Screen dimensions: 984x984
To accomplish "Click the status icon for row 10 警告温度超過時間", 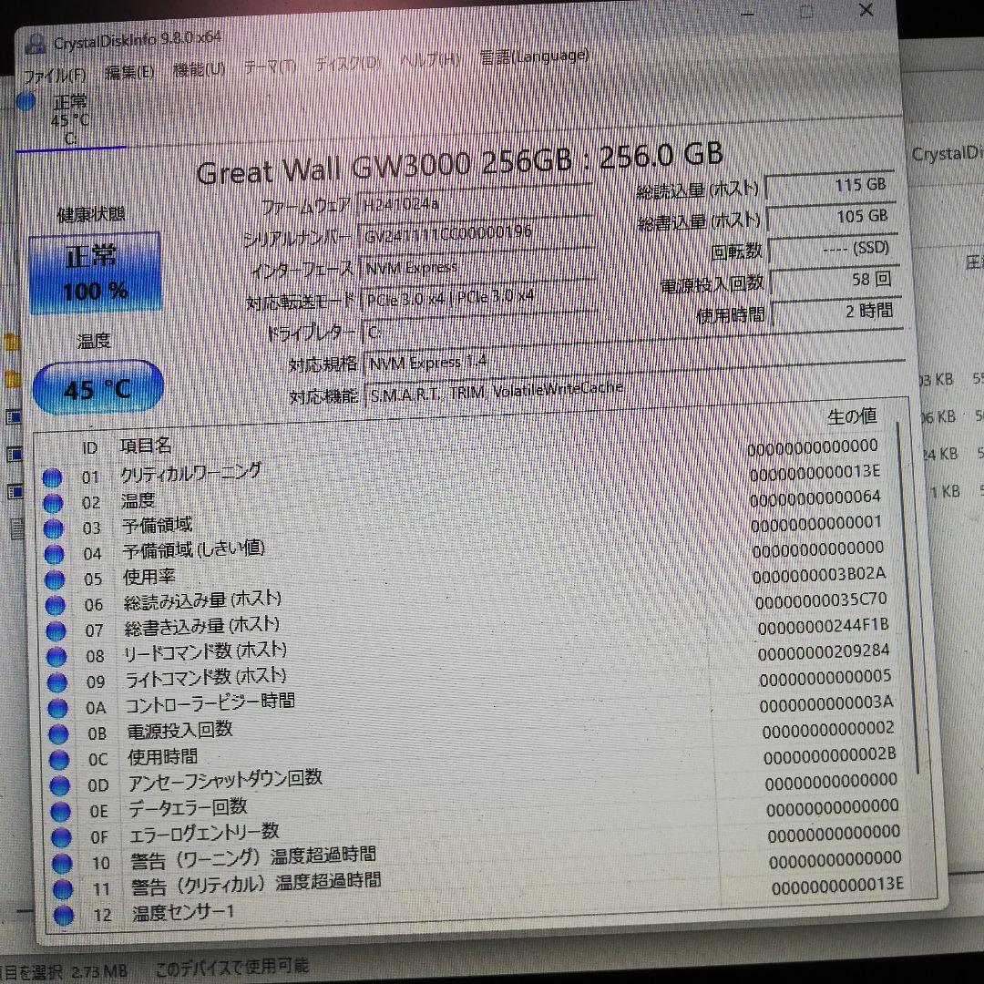I will click(62, 864).
